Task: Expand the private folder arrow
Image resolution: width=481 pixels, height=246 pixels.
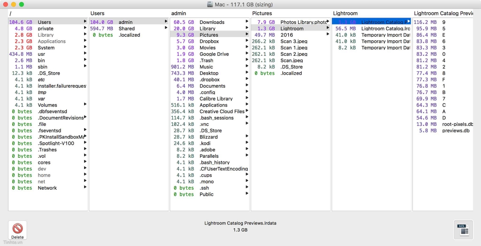Action: coord(85,28)
